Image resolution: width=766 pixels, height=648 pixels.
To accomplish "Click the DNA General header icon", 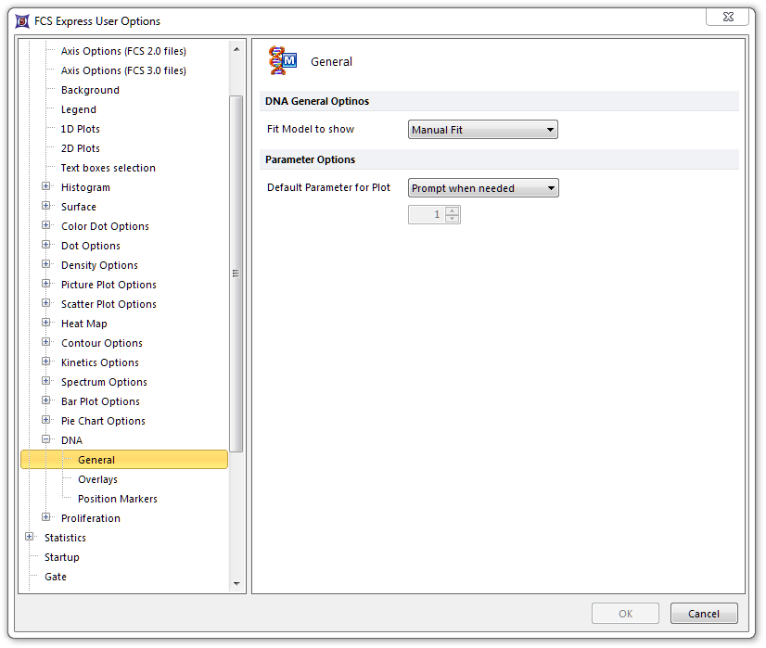I will [282, 61].
